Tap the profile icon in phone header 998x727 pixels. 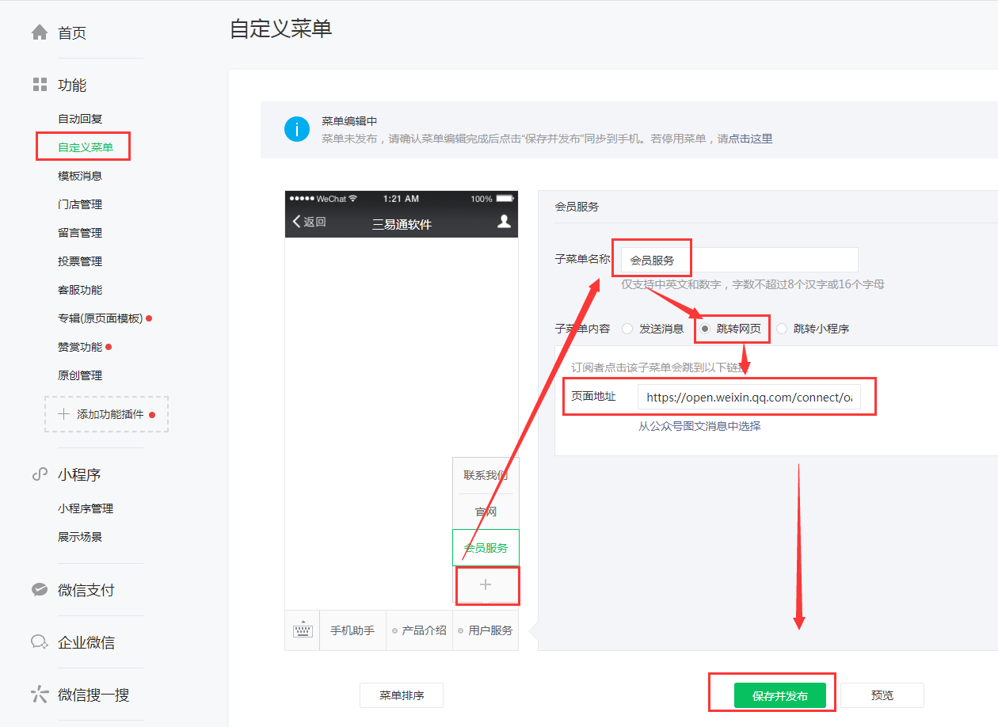[x=504, y=222]
